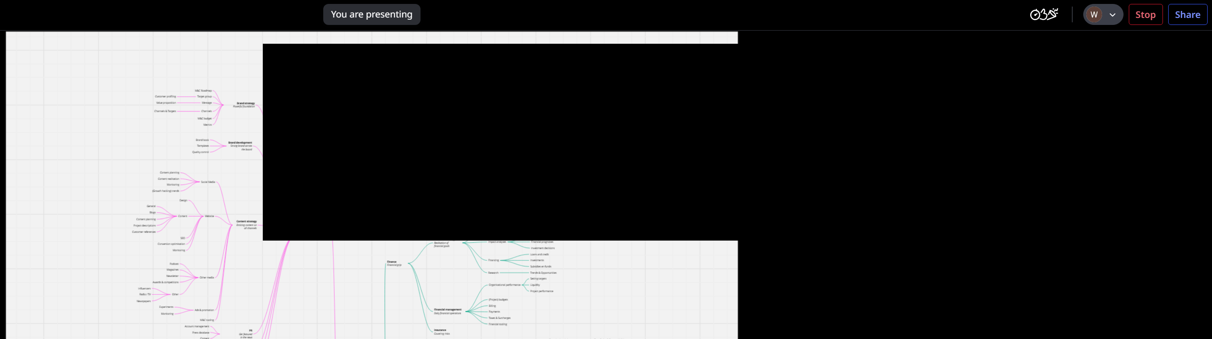Click the 'Conversion optimisation' node

[171, 244]
